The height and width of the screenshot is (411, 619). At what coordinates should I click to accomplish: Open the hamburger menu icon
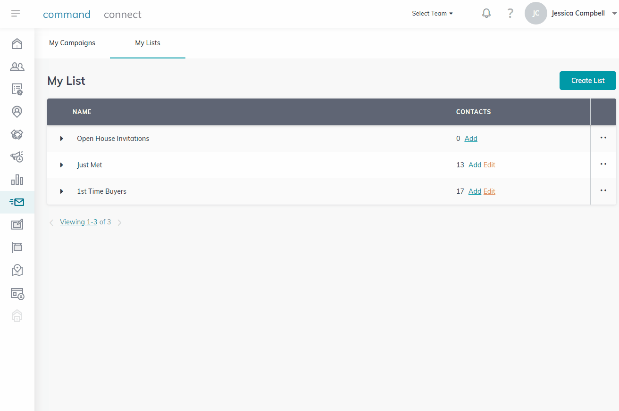pos(16,13)
